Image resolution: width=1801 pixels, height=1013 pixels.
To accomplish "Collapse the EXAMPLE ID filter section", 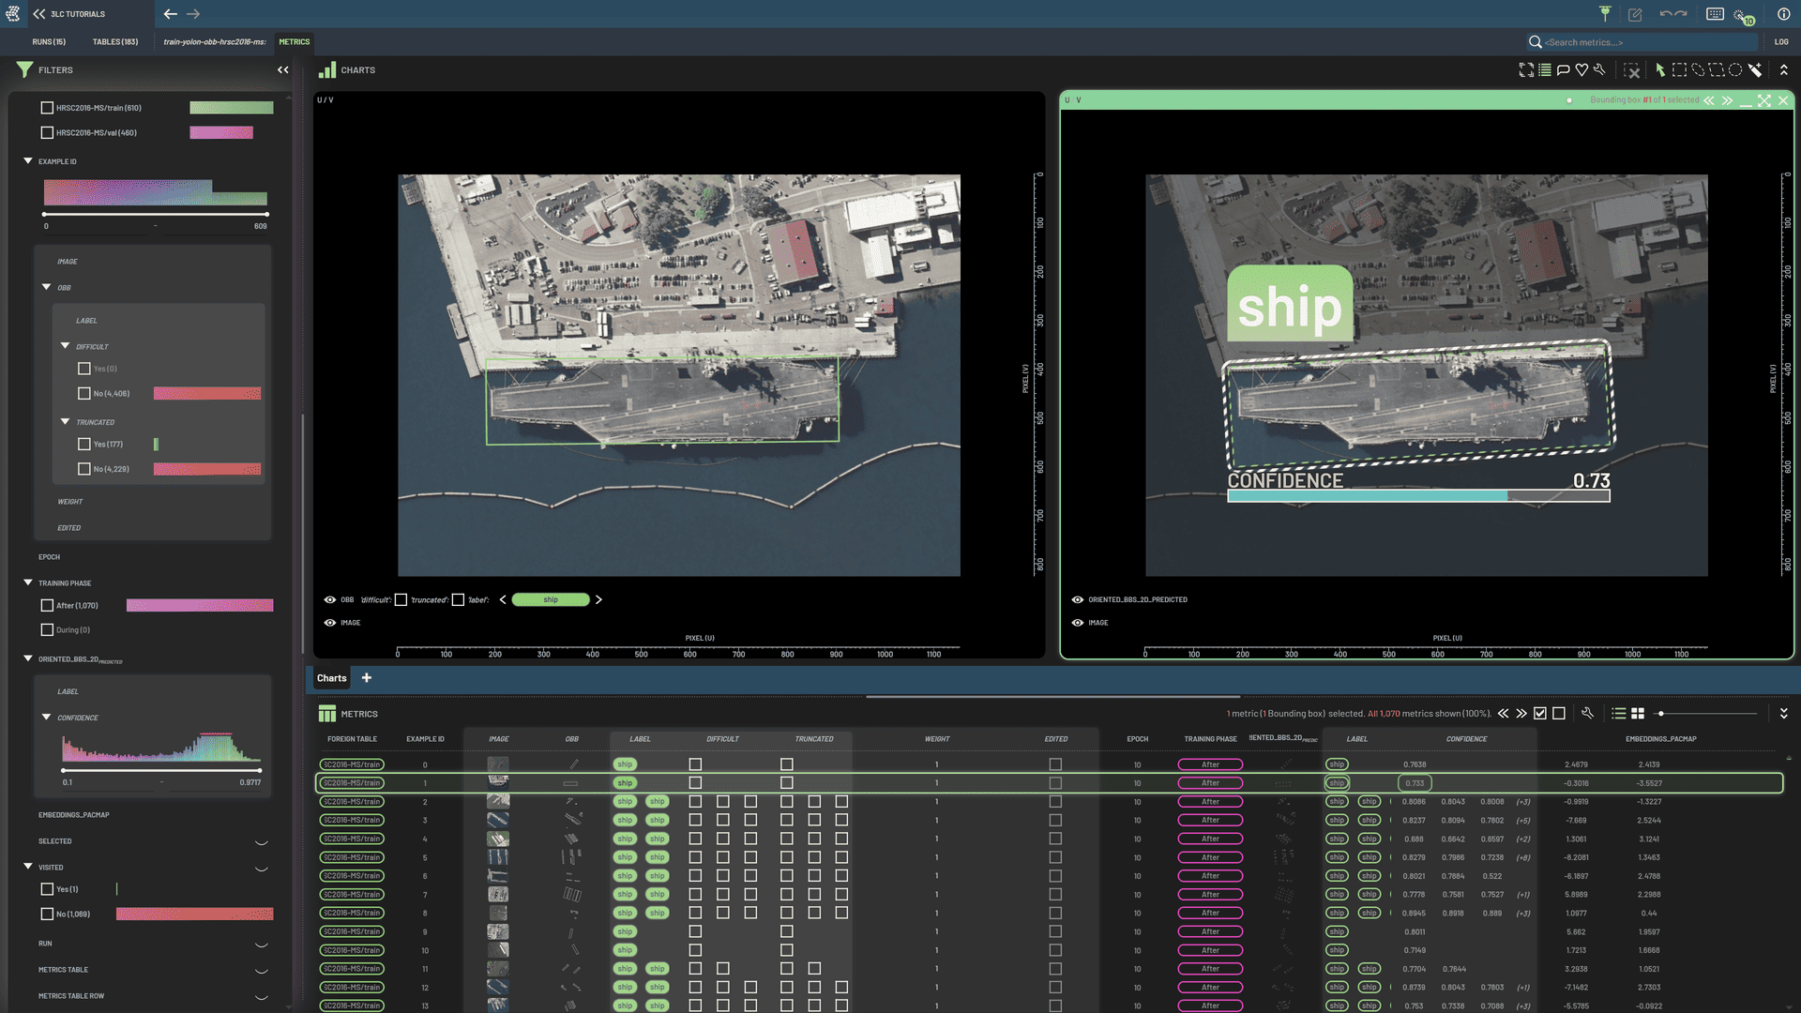I will (28, 161).
